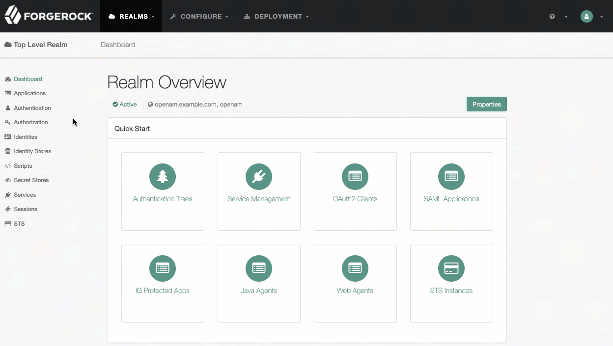Click the IG Protected Apps circle icon

tap(163, 268)
